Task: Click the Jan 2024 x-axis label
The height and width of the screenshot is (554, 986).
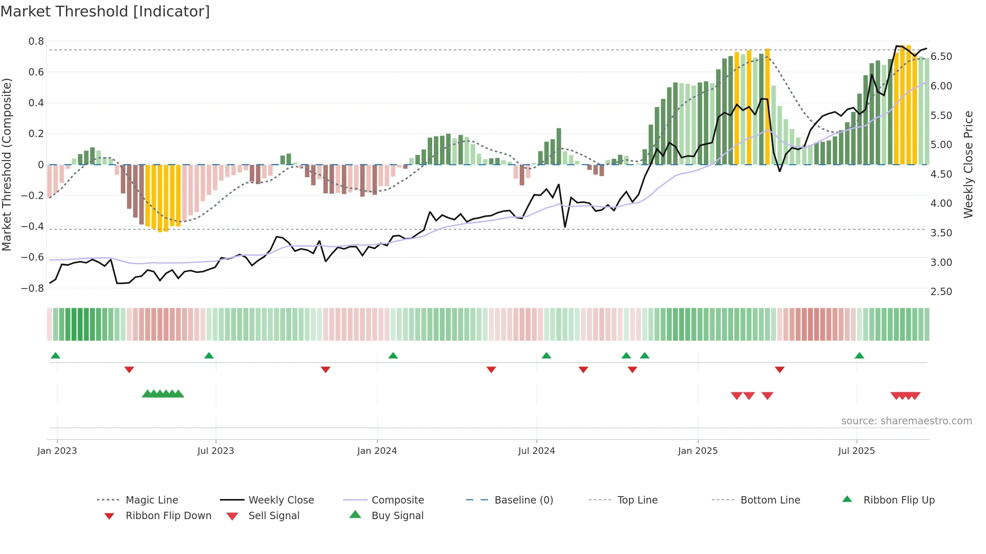Action: click(377, 451)
